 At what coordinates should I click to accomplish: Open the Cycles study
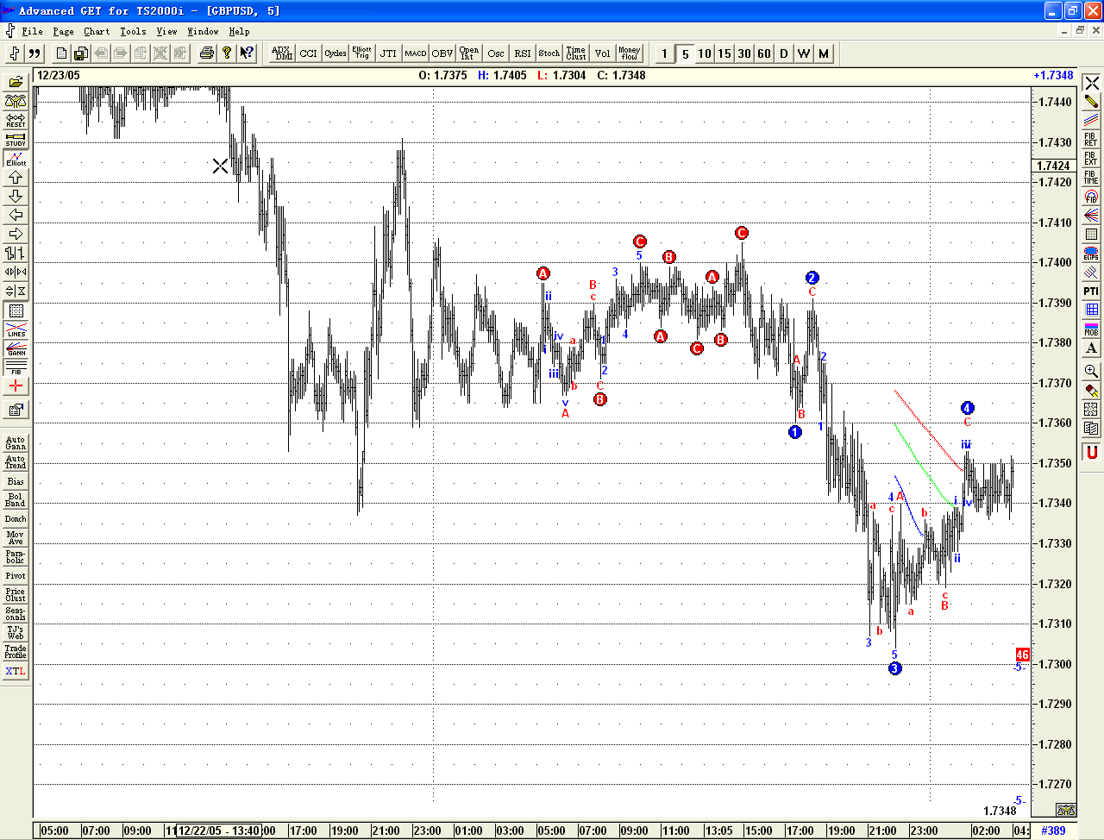pos(336,53)
